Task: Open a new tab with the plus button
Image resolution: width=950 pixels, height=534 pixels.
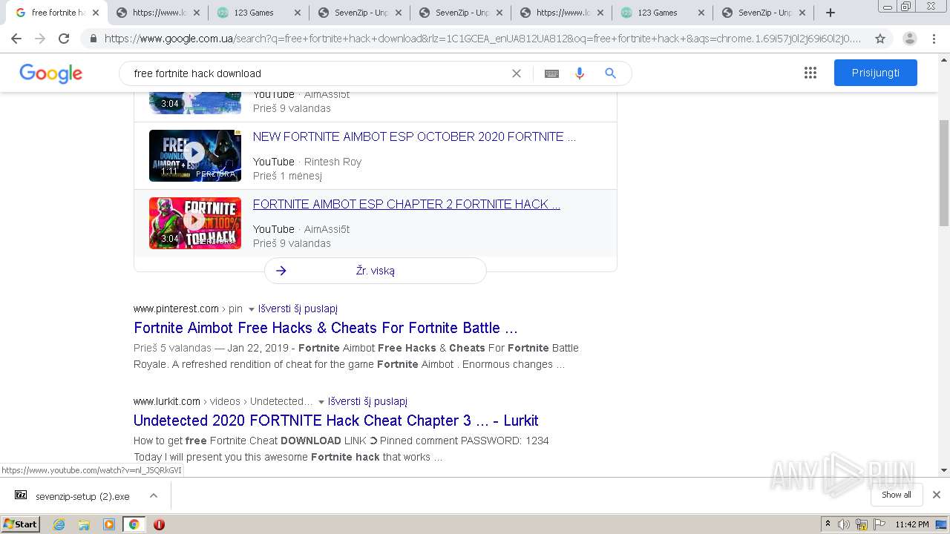Action: click(831, 13)
